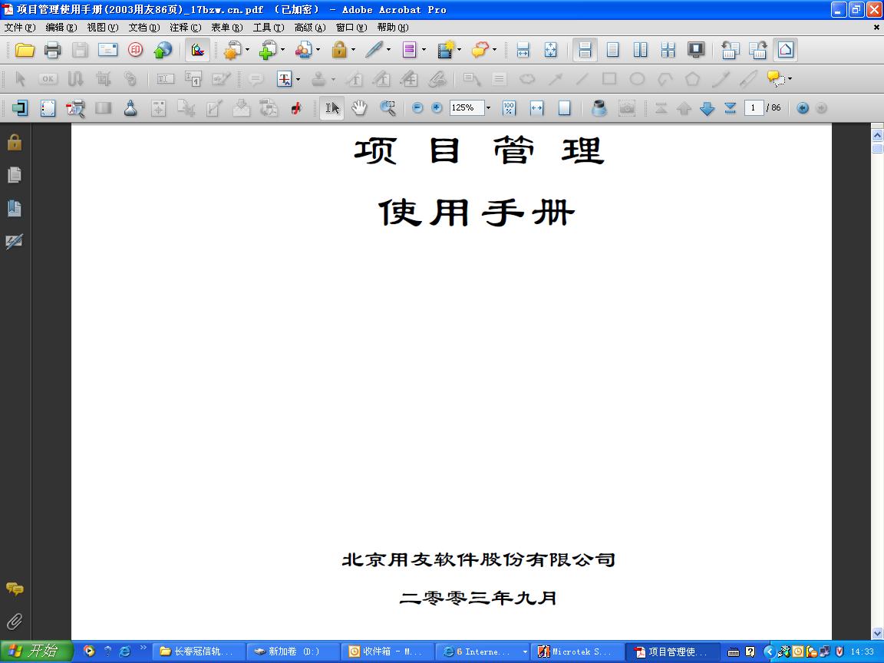Toggle the house-outline toolbar icon

click(785, 50)
